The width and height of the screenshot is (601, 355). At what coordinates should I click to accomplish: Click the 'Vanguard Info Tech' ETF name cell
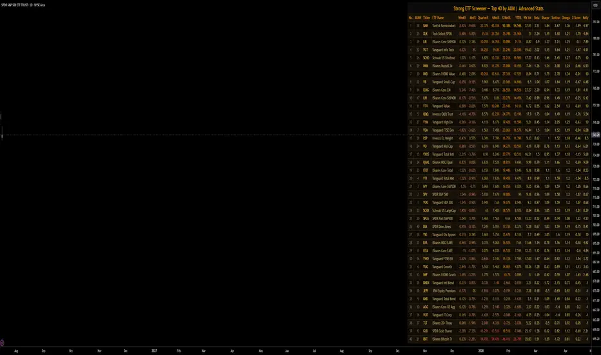[x=443, y=50]
